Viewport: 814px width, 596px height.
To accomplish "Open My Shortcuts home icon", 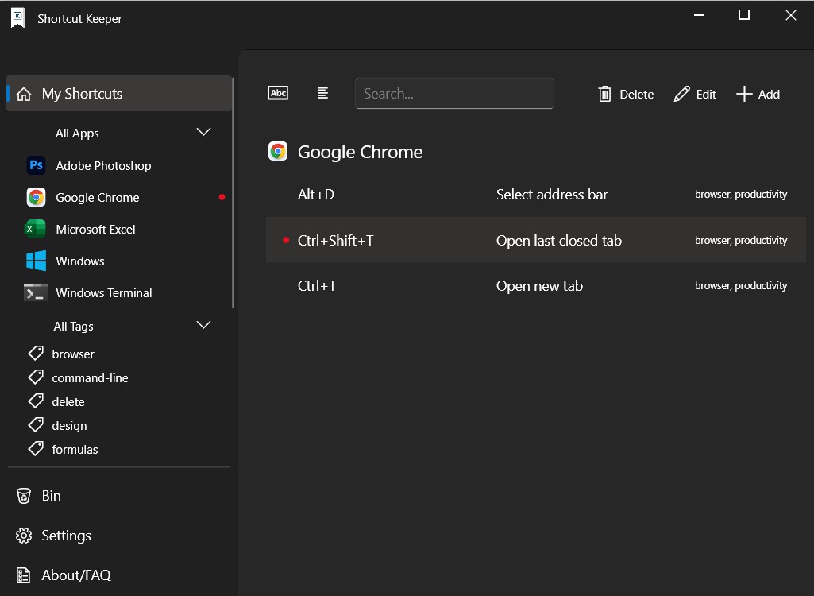I will [x=24, y=94].
